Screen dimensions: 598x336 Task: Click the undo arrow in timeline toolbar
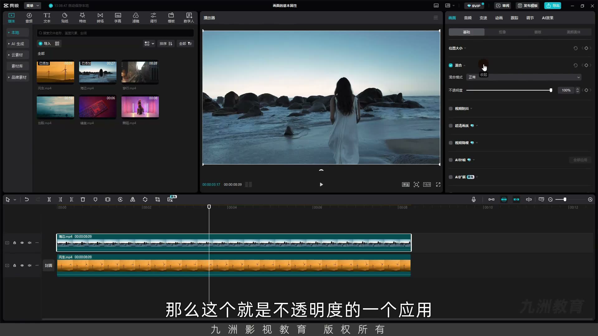27,199
